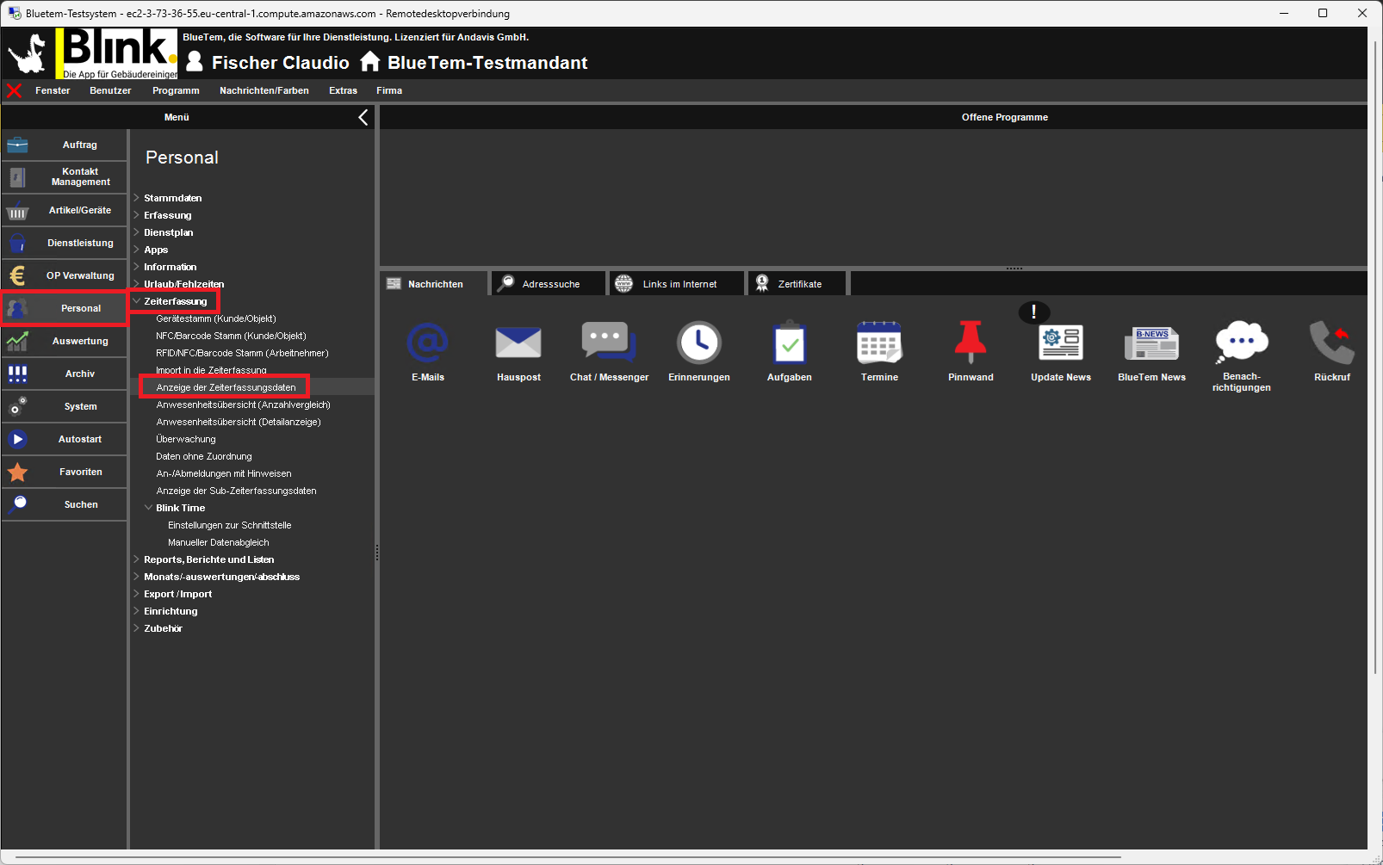Open the E-Mails icon

tap(428, 343)
